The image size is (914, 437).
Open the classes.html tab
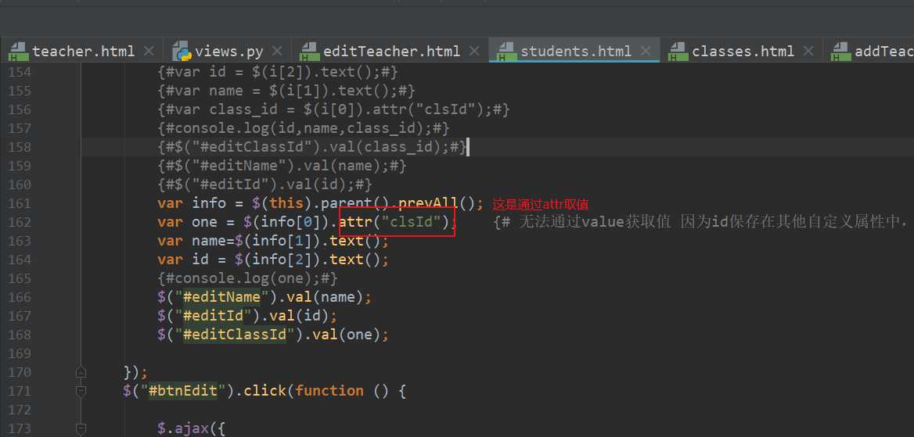(743, 52)
